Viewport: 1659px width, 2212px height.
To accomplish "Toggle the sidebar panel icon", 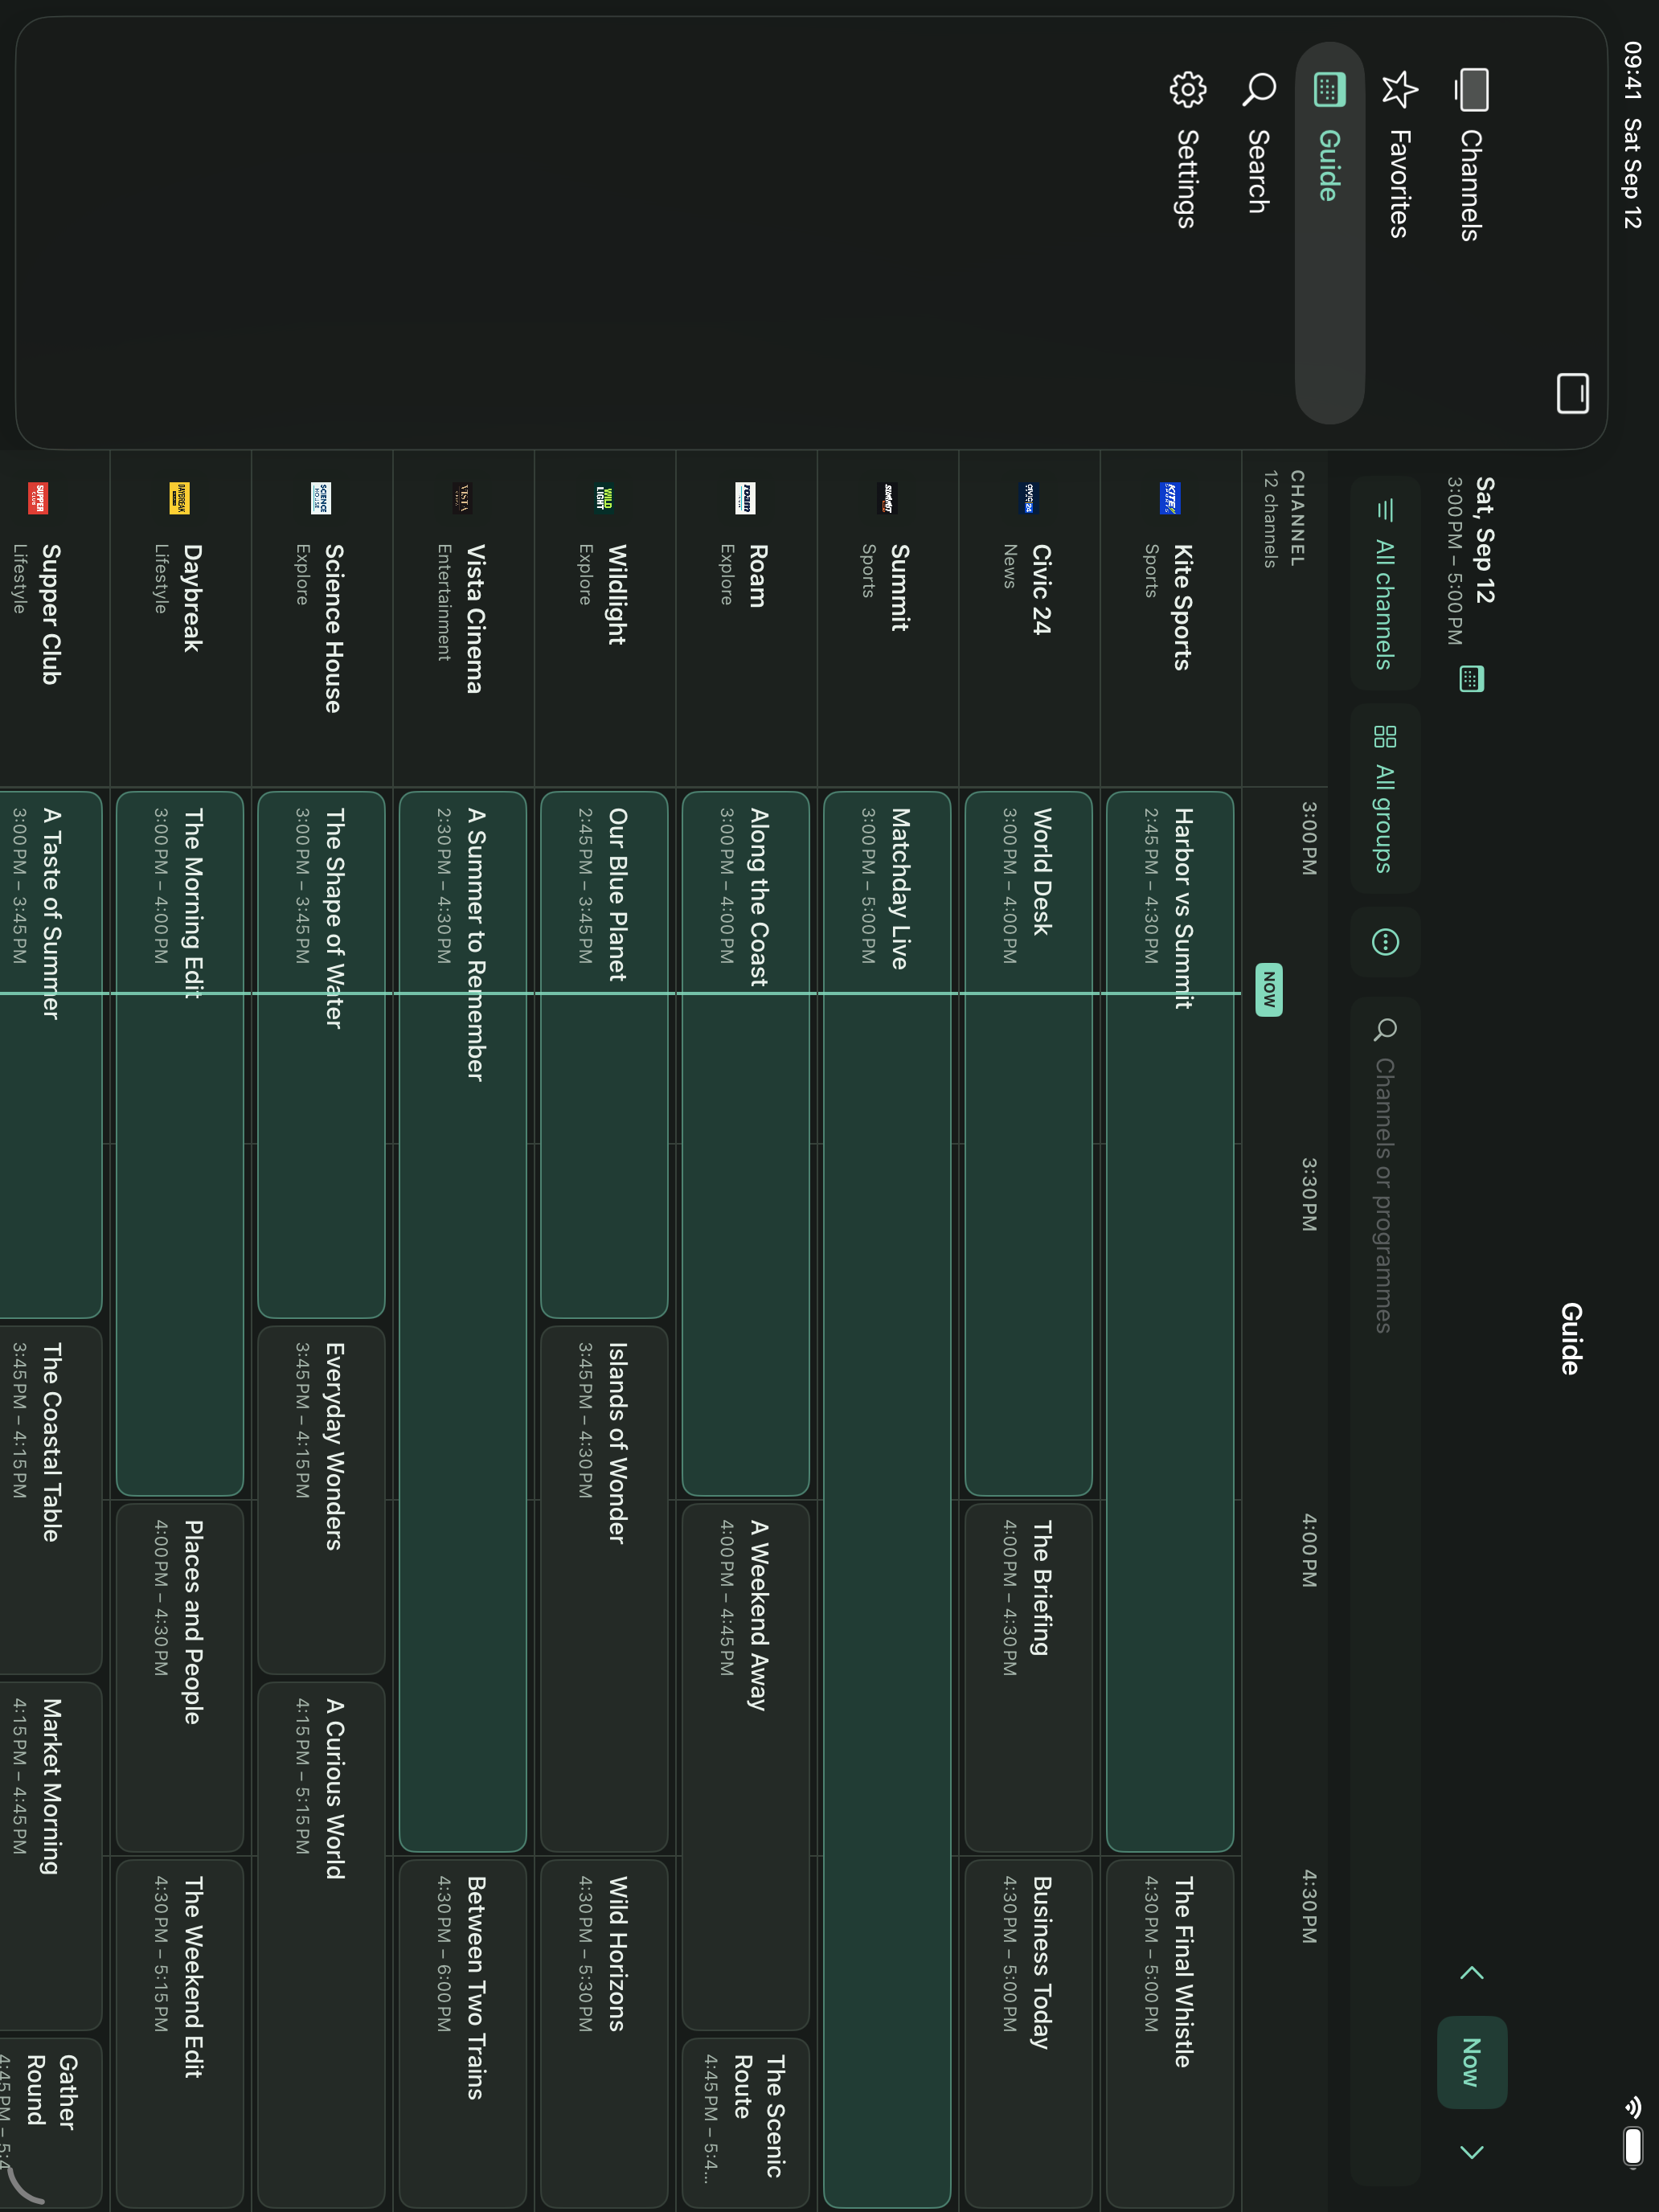I will [x=1573, y=393].
